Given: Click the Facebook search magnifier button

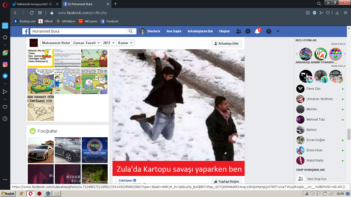Looking at the screenshot, I should click(x=131, y=31).
